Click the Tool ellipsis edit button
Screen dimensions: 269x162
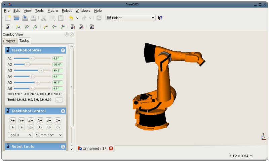click(x=59, y=100)
